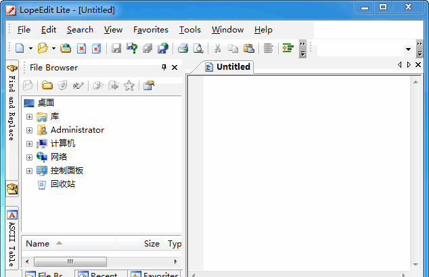Click the Cut scissors icon
This screenshot has width=429, height=277.
217,49
